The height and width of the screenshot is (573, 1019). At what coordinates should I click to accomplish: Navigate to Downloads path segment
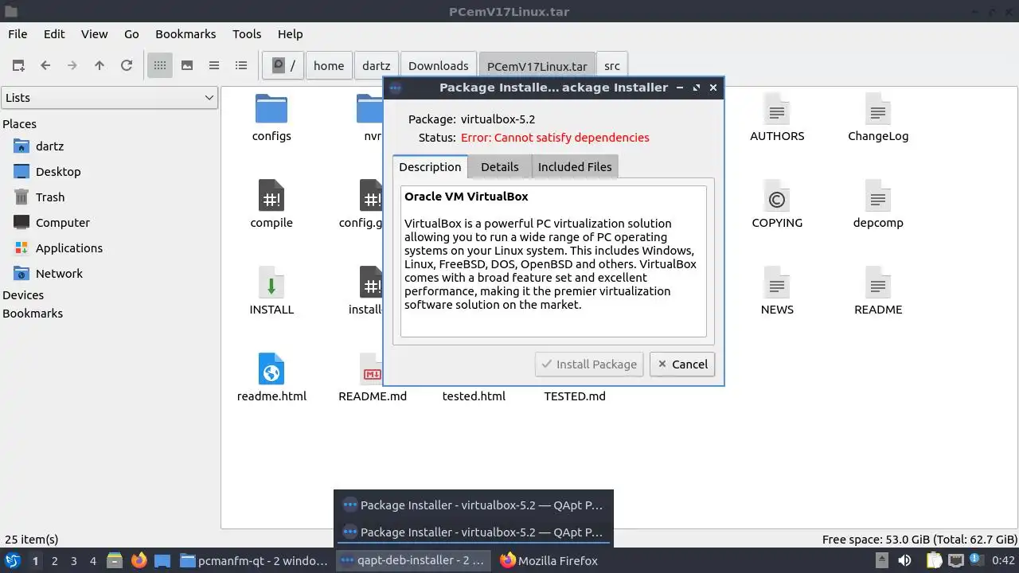439,66
